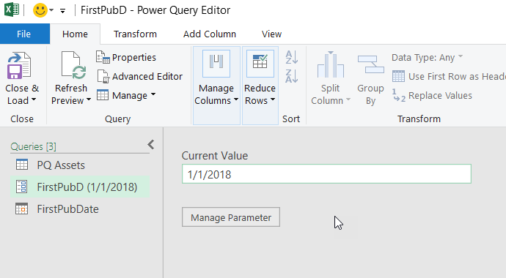Sort descending with the Z-A icon

tap(291, 76)
